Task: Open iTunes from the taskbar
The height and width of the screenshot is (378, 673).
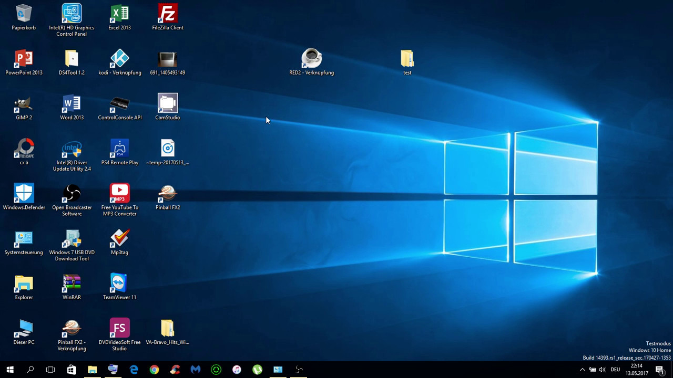Action: [237, 370]
